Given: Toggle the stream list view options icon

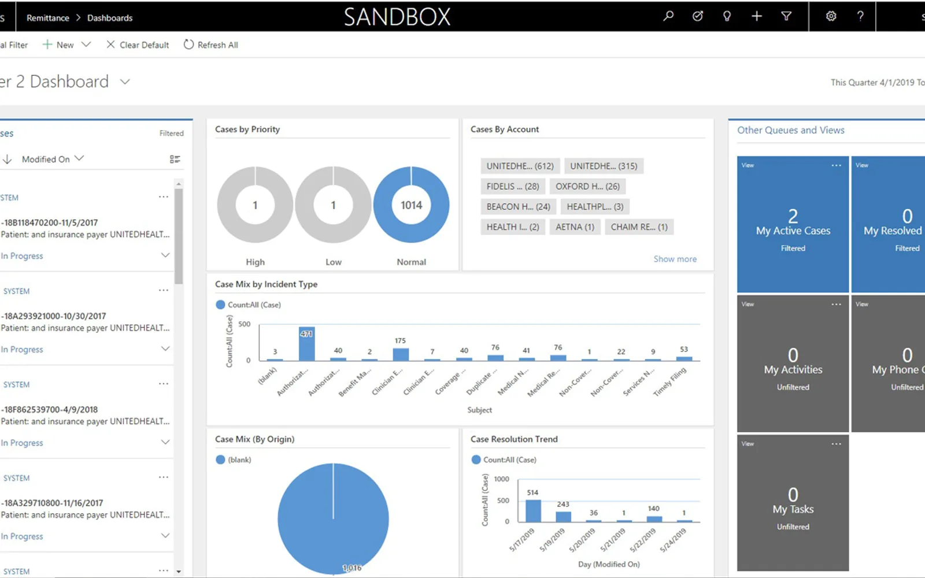Looking at the screenshot, I should (x=175, y=159).
